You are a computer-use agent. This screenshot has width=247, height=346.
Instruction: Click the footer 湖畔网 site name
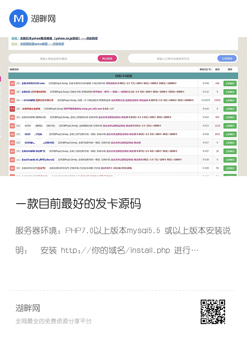(28, 308)
